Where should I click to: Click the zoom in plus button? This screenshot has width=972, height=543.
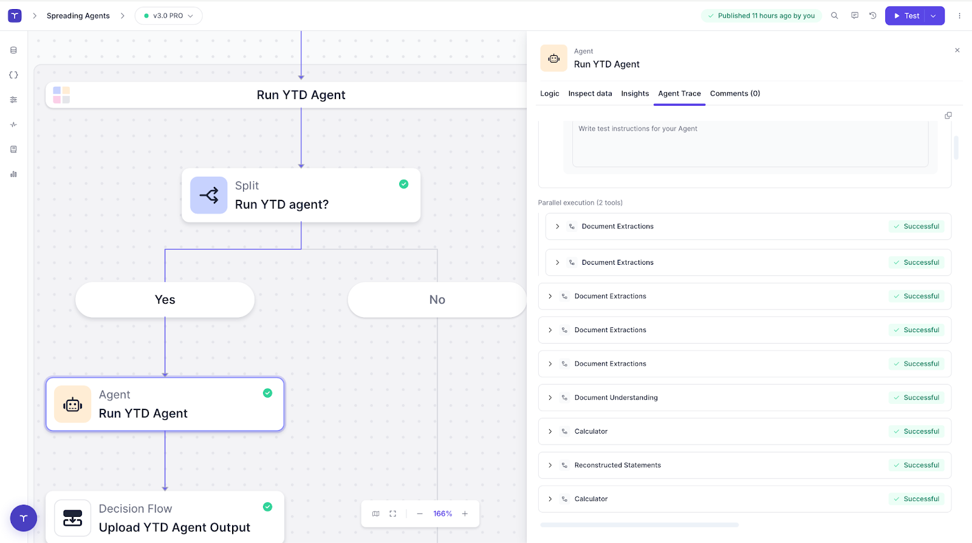(x=465, y=514)
